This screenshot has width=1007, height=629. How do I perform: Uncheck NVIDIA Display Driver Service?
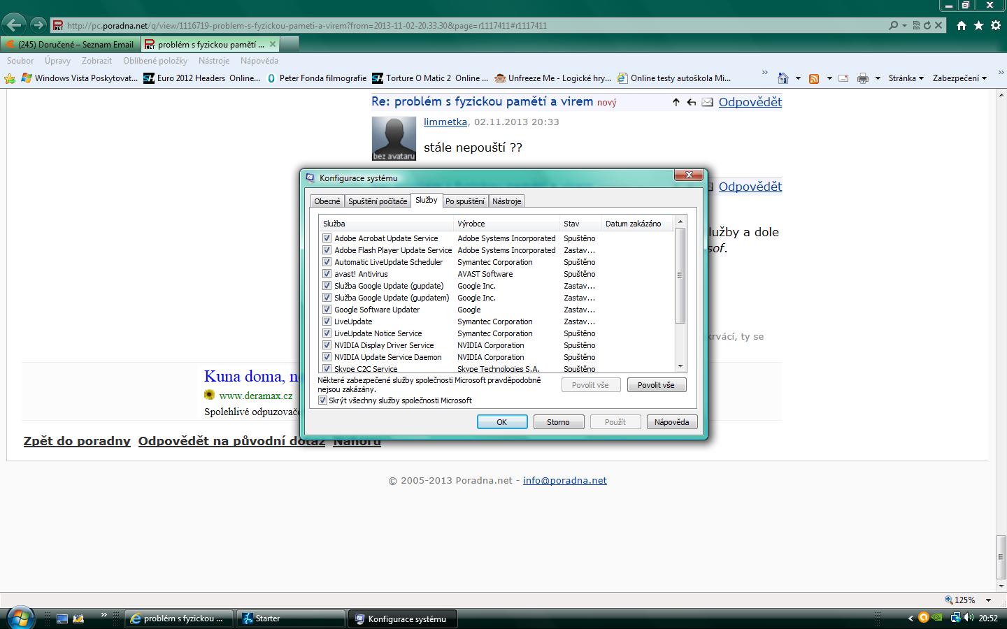pyautogui.click(x=327, y=345)
